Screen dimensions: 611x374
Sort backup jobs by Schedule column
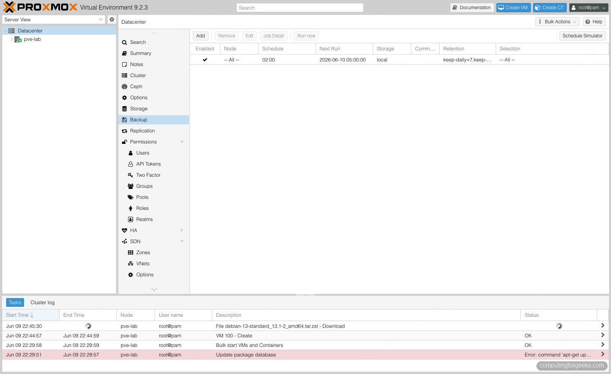[287, 49]
